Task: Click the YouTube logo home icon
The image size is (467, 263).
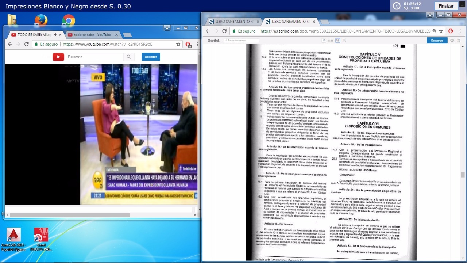Action: pyautogui.click(x=58, y=57)
